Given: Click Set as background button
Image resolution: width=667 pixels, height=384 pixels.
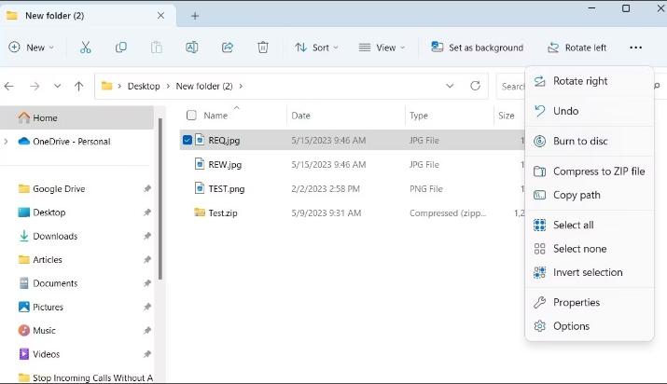Looking at the screenshot, I should pos(478,48).
